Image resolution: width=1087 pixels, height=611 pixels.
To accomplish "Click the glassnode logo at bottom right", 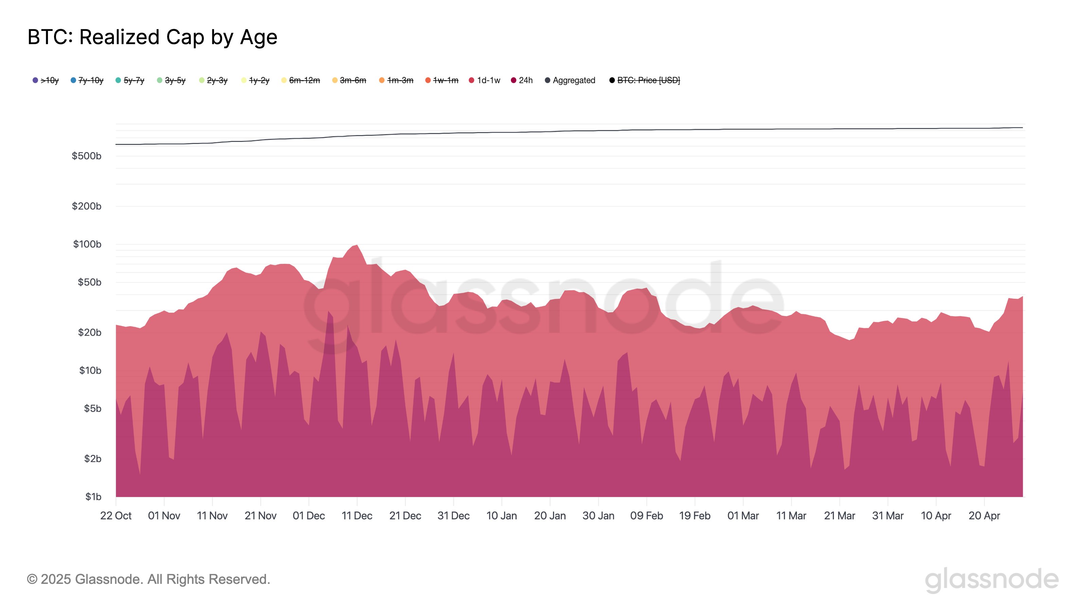I will coord(992,580).
